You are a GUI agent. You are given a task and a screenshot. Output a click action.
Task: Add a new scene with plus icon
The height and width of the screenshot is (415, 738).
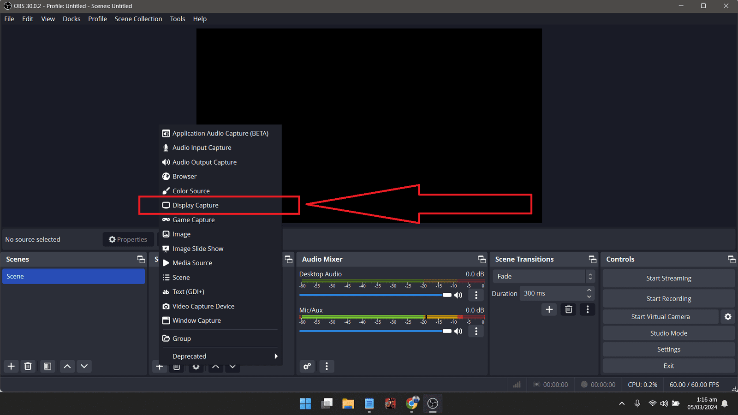[x=12, y=366]
